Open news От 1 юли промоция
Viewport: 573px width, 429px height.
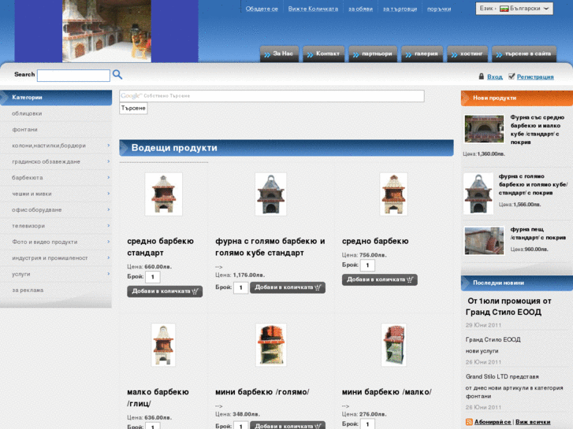coord(508,306)
